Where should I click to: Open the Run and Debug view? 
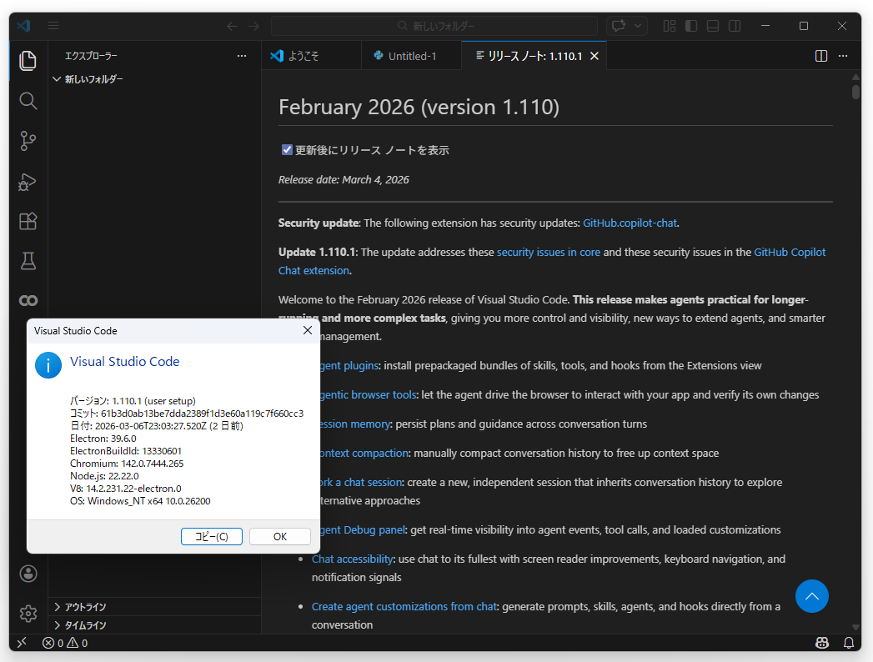pos(28,182)
